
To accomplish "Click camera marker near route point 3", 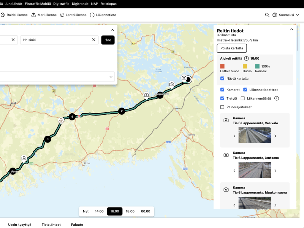I will pyautogui.click(x=24, y=158).
